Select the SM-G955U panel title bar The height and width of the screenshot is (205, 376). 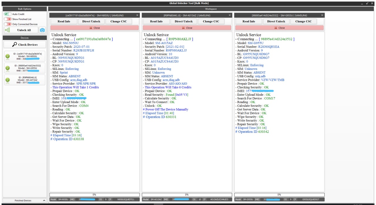pyautogui.click(x=279, y=15)
